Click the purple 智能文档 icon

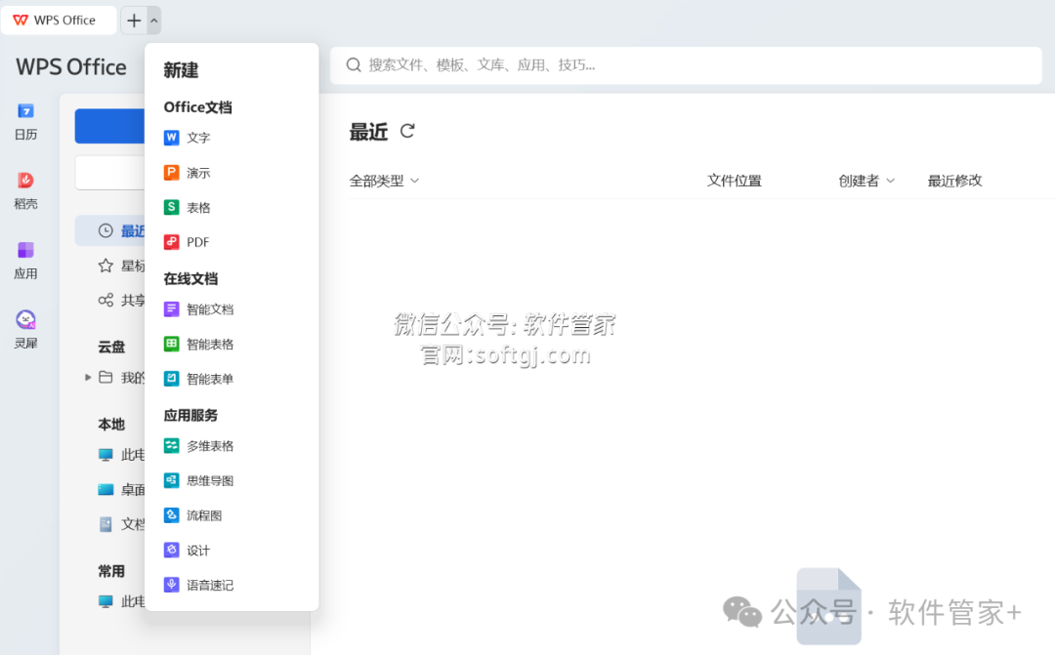tap(172, 309)
